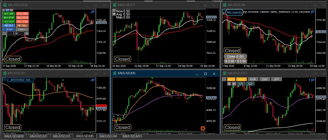The width and height of the screenshot is (328, 140).
Task: Click the BUY LIMIT button on M30 chart
Action: [9, 14]
